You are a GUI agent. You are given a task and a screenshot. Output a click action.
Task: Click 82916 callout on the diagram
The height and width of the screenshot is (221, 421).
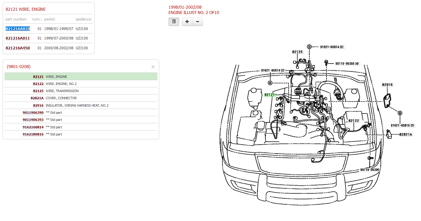coord(387,85)
